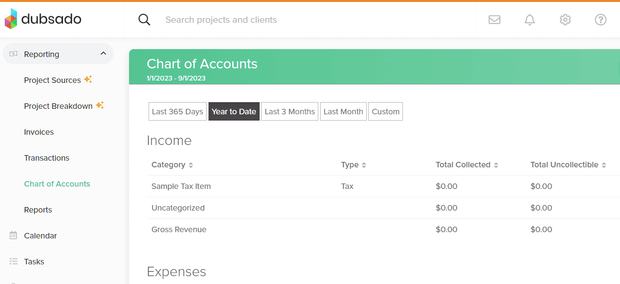Viewport: 620px width, 284px height.
Task: Click the Dubsado logo
Action: coord(43,19)
